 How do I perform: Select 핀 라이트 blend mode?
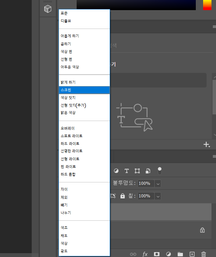(x=84, y=167)
